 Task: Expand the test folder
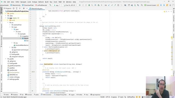coord(10,47)
